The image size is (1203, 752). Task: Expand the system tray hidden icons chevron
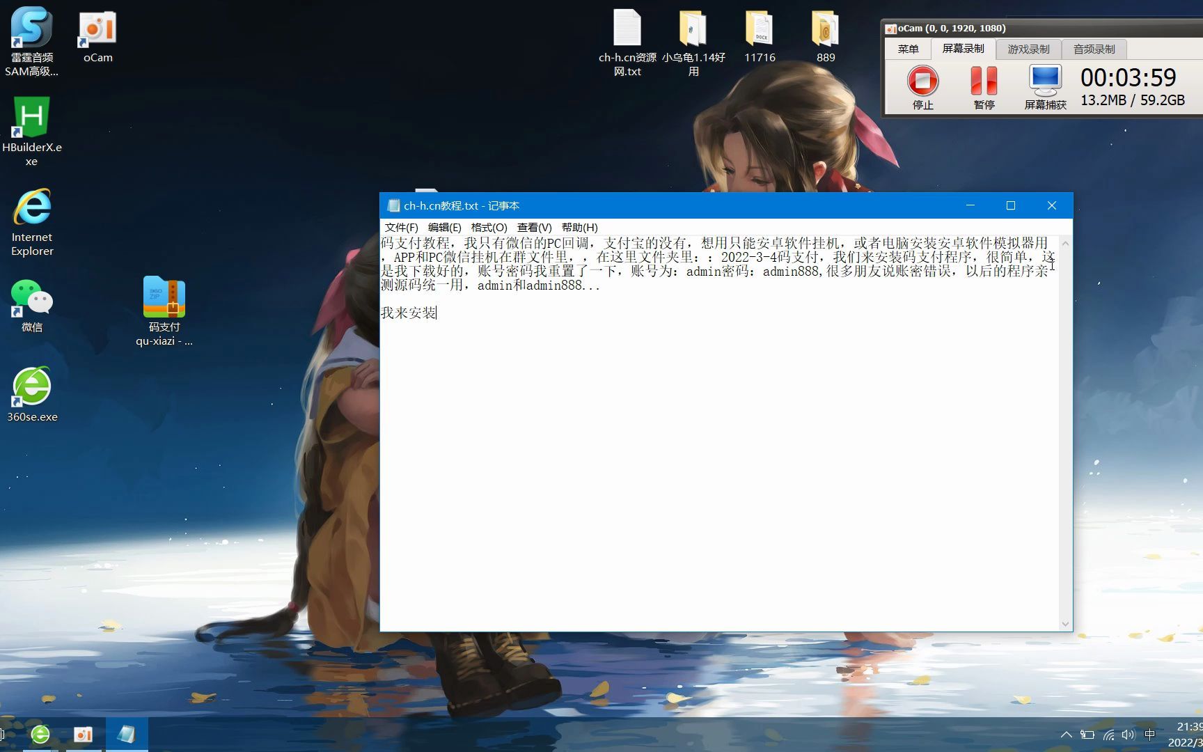[x=1066, y=735]
